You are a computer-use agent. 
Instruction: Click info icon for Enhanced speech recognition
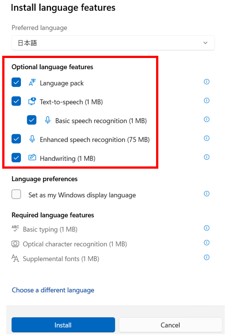[206, 138]
